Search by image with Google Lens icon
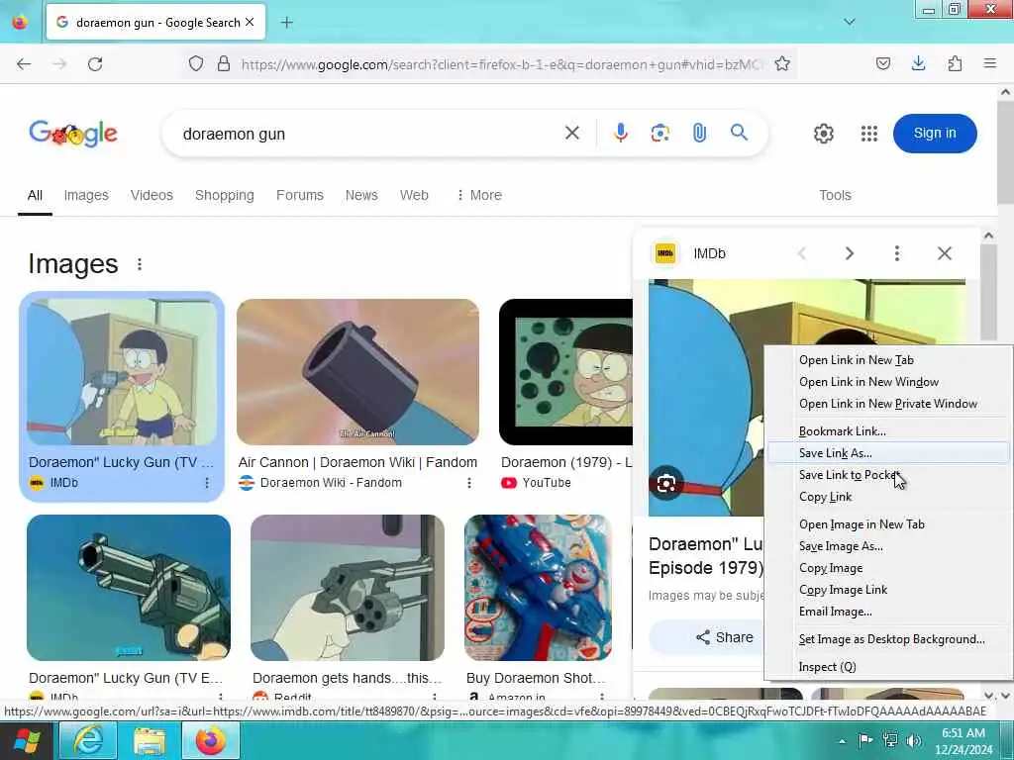The width and height of the screenshot is (1014, 760). [660, 134]
